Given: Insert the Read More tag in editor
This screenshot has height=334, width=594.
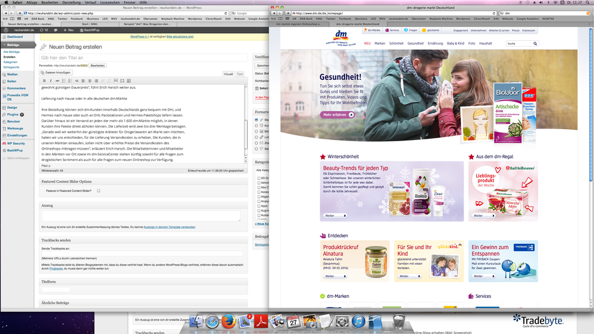Looking at the screenshot, I should coord(115,80).
